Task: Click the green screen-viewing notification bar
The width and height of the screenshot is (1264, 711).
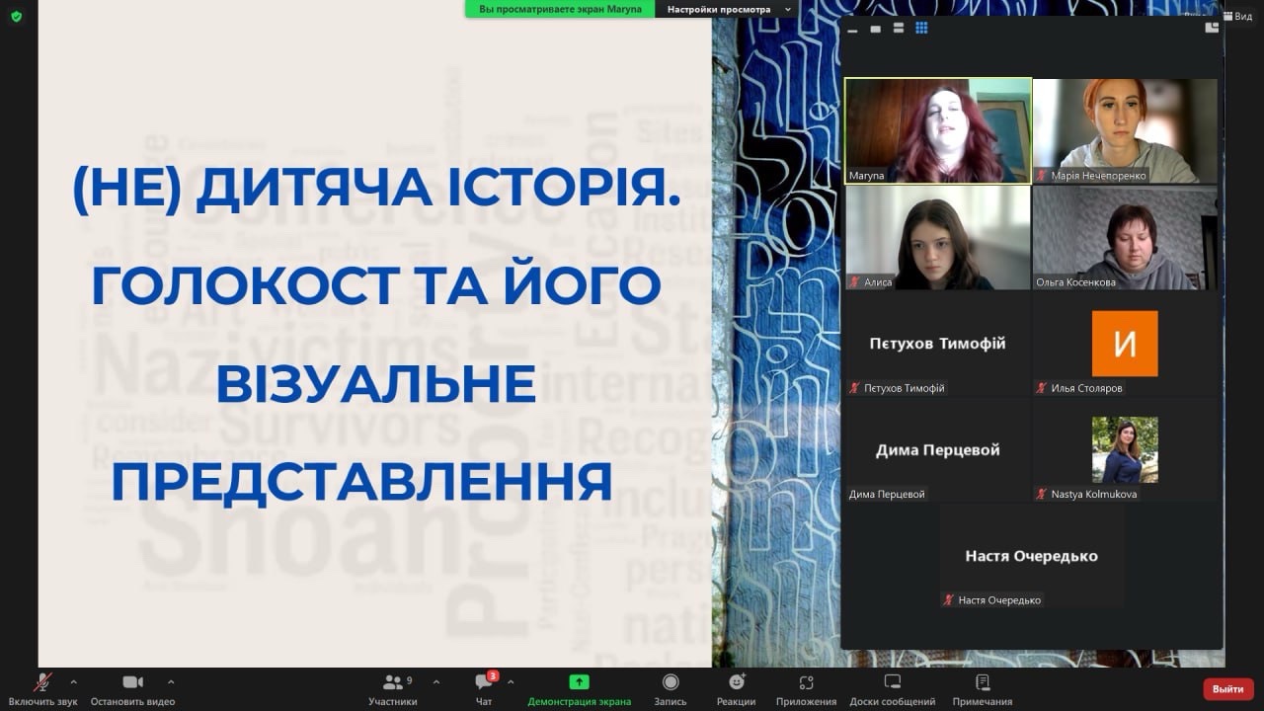Action: click(560, 9)
